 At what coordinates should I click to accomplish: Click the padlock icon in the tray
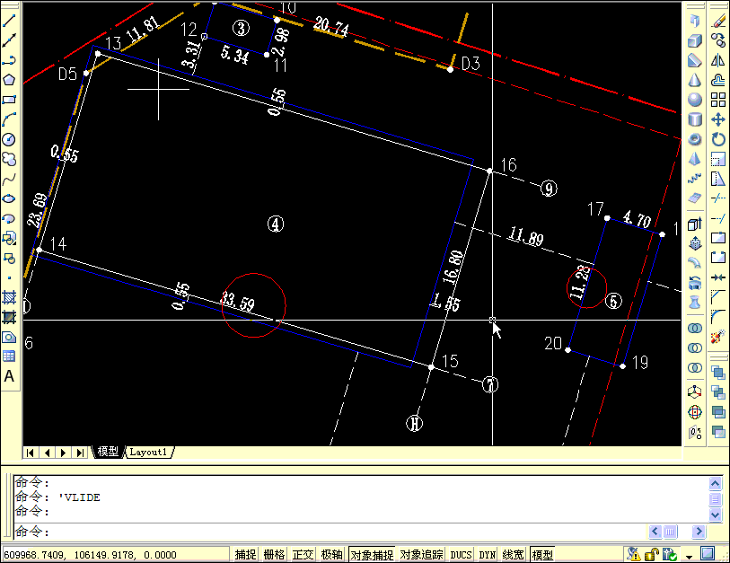(649, 554)
